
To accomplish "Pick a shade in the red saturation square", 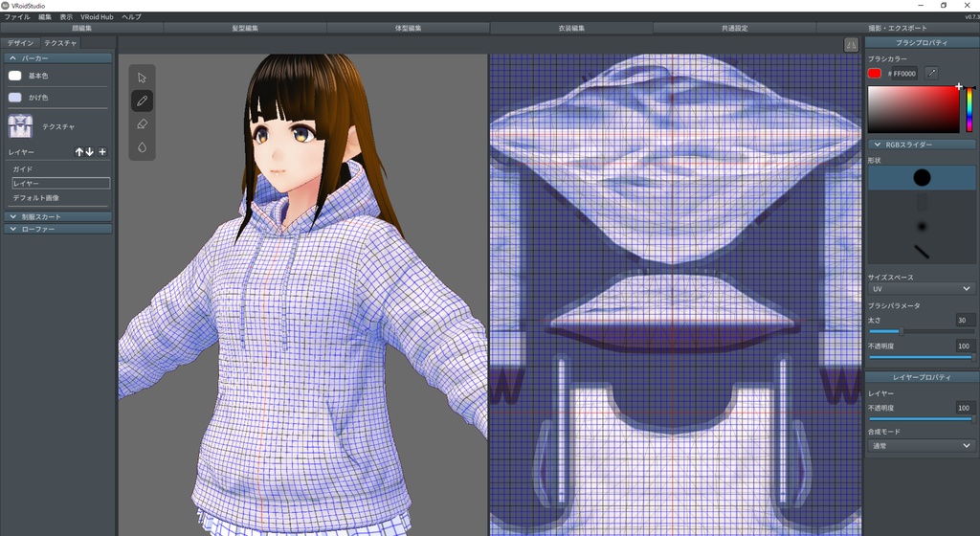I will (x=913, y=109).
